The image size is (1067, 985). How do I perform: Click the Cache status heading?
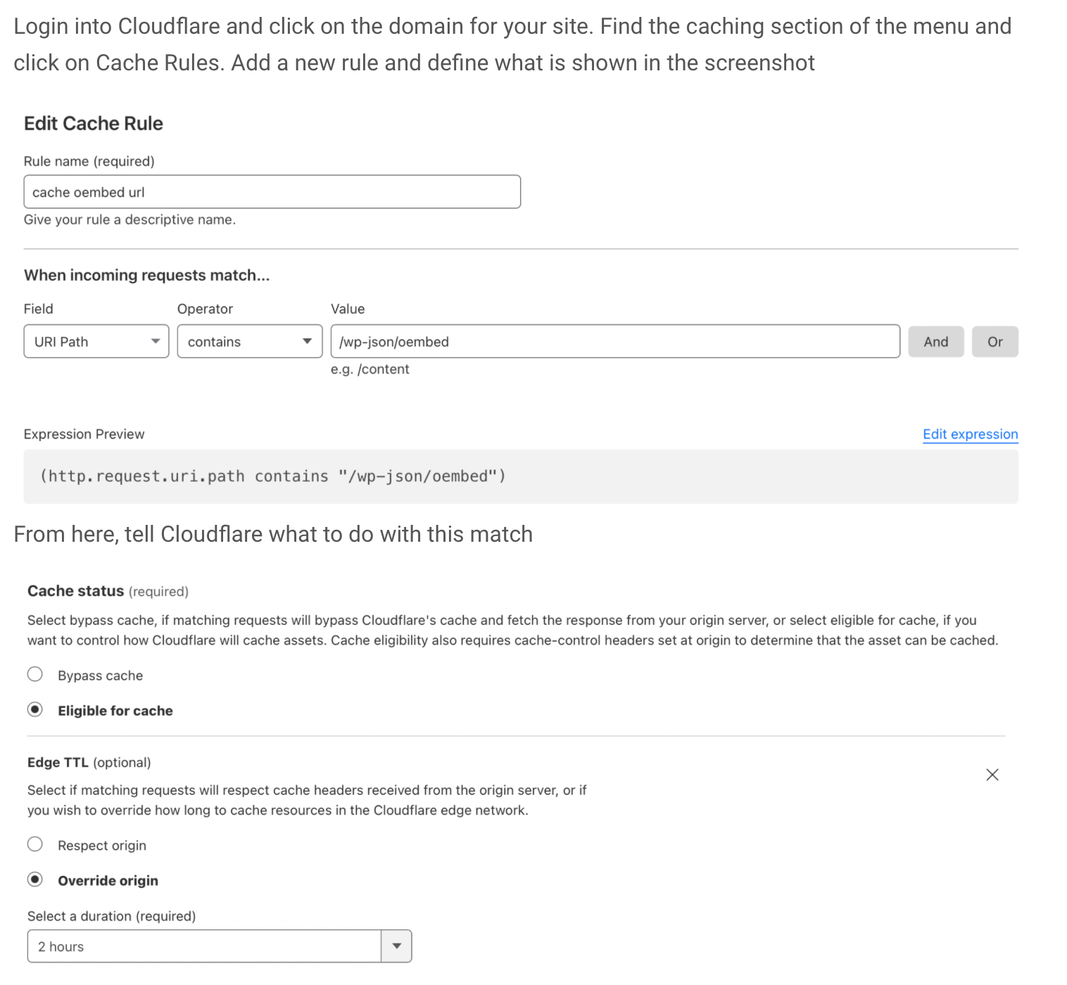coord(75,591)
